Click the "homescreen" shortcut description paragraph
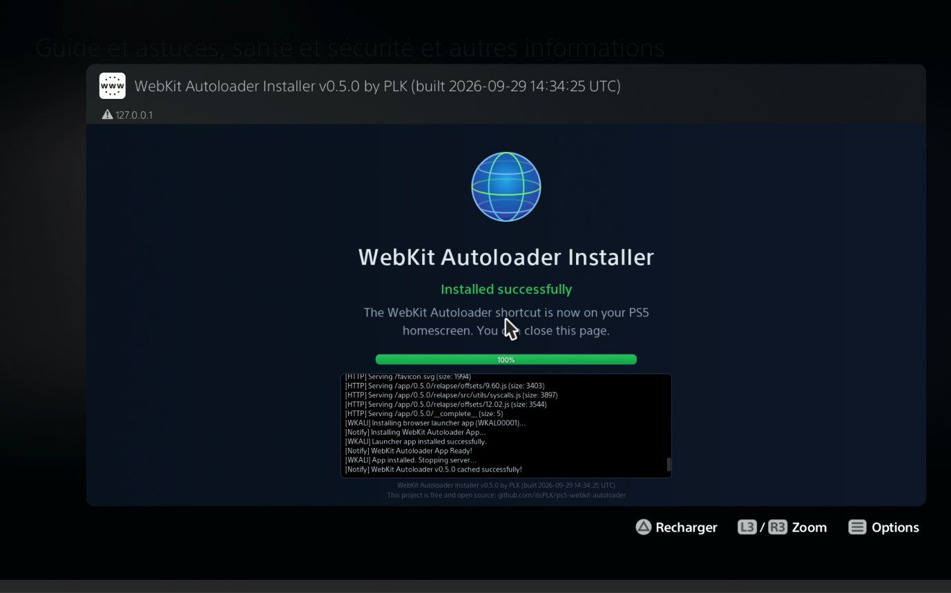951x593 pixels. (506, 321)
